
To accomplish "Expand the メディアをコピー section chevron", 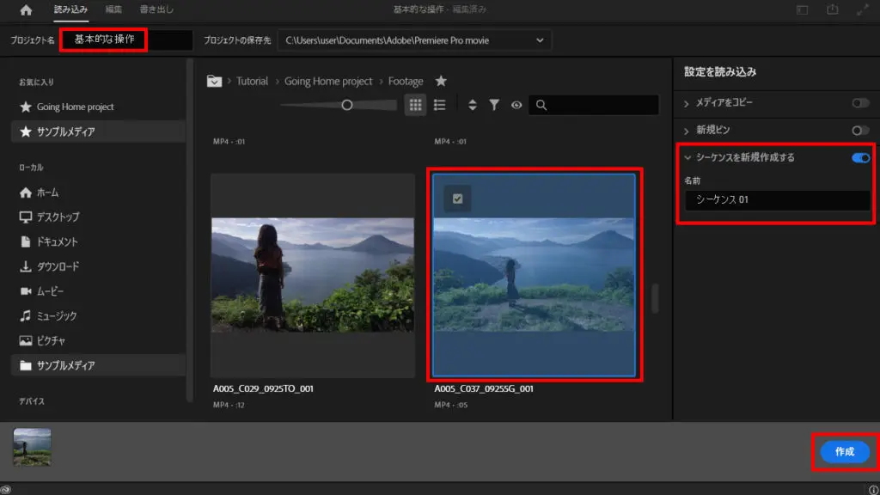I will [687, 104].
